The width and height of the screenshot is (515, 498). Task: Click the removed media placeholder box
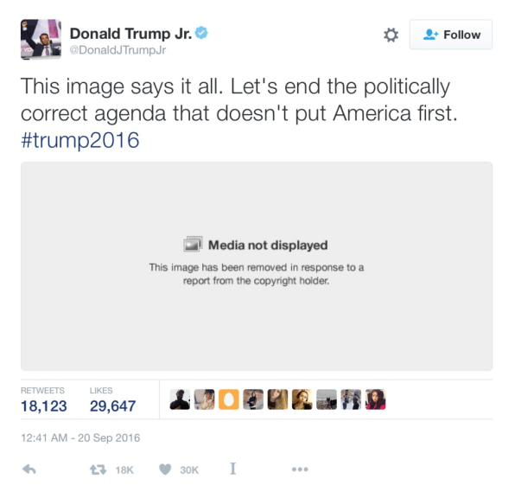pos(257,266)
